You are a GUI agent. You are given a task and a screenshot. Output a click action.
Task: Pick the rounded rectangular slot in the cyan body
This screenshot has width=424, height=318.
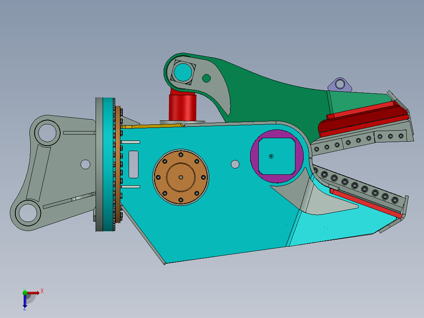pos(133,164)
